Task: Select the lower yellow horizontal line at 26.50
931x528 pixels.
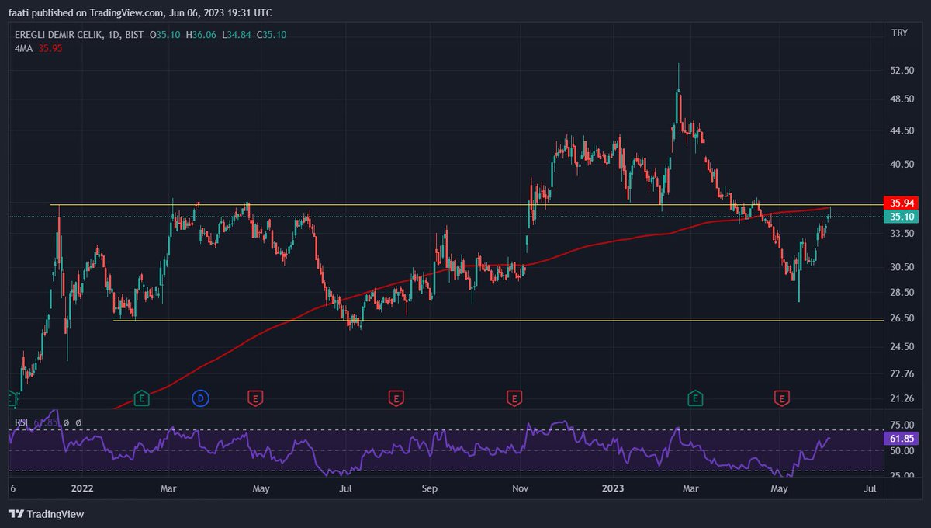Action: (497, 320)
